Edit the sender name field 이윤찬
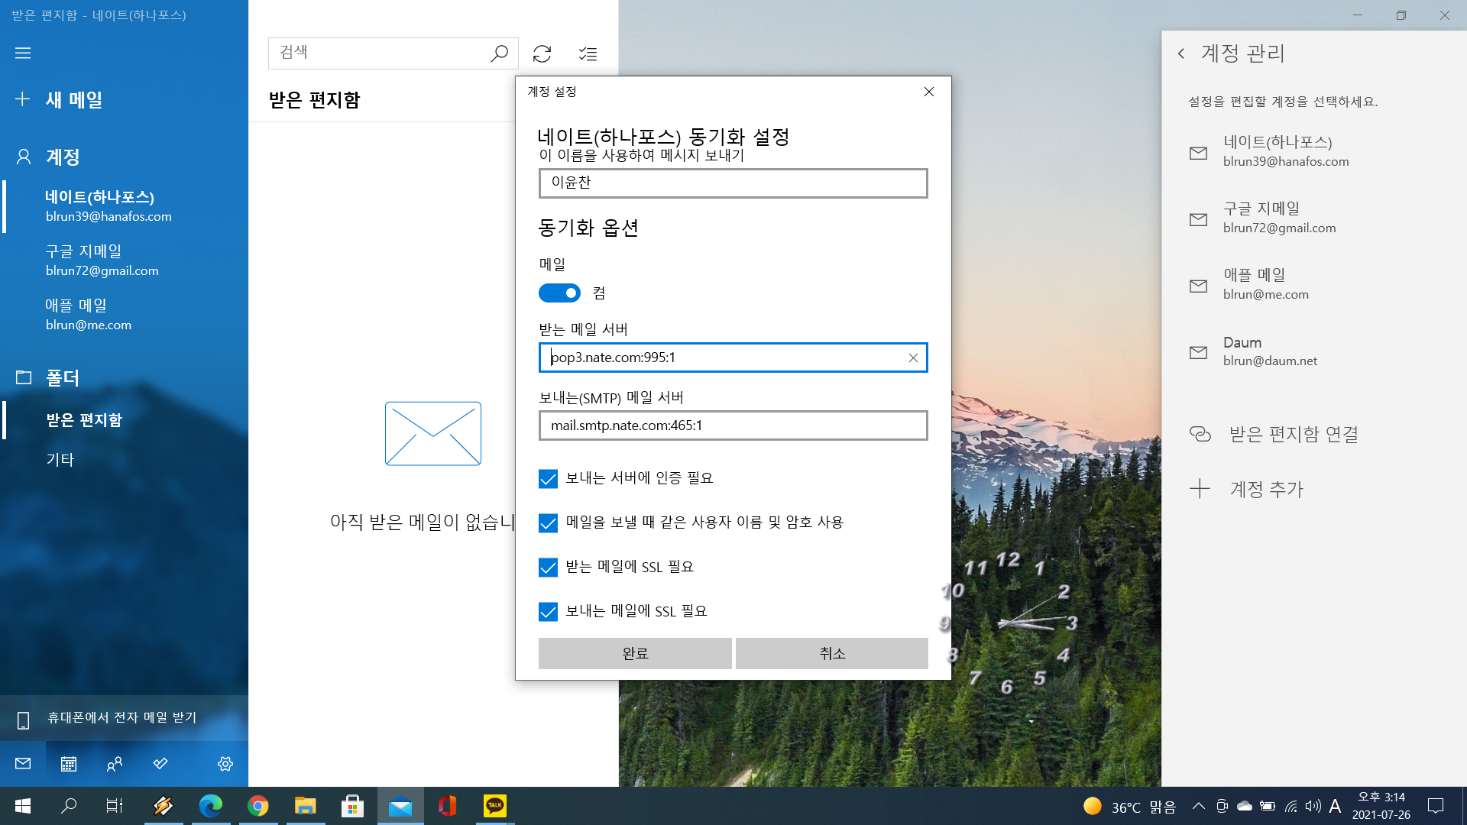Screen dimensions: 1467x825 coord(733,183)
